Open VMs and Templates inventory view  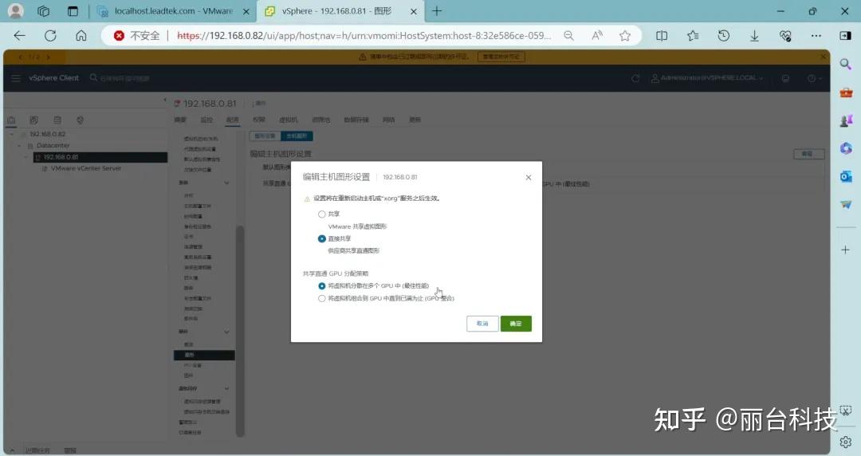pos(34,120)
